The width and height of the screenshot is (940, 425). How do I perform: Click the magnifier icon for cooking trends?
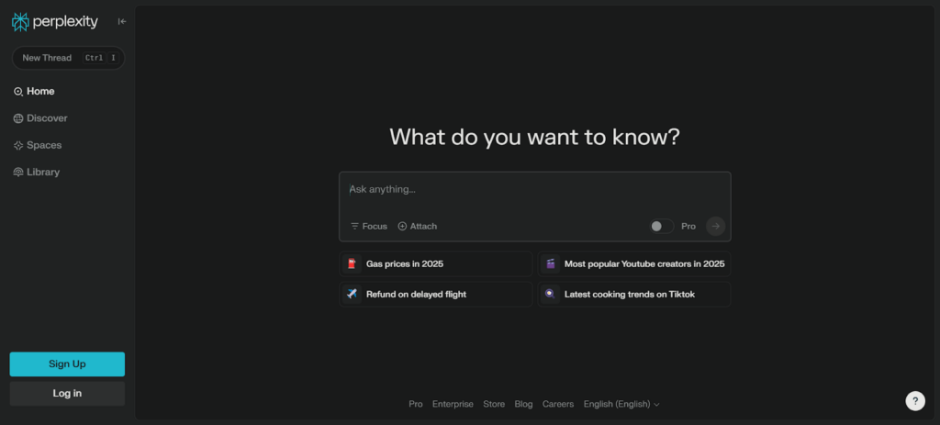click(551, 295)
